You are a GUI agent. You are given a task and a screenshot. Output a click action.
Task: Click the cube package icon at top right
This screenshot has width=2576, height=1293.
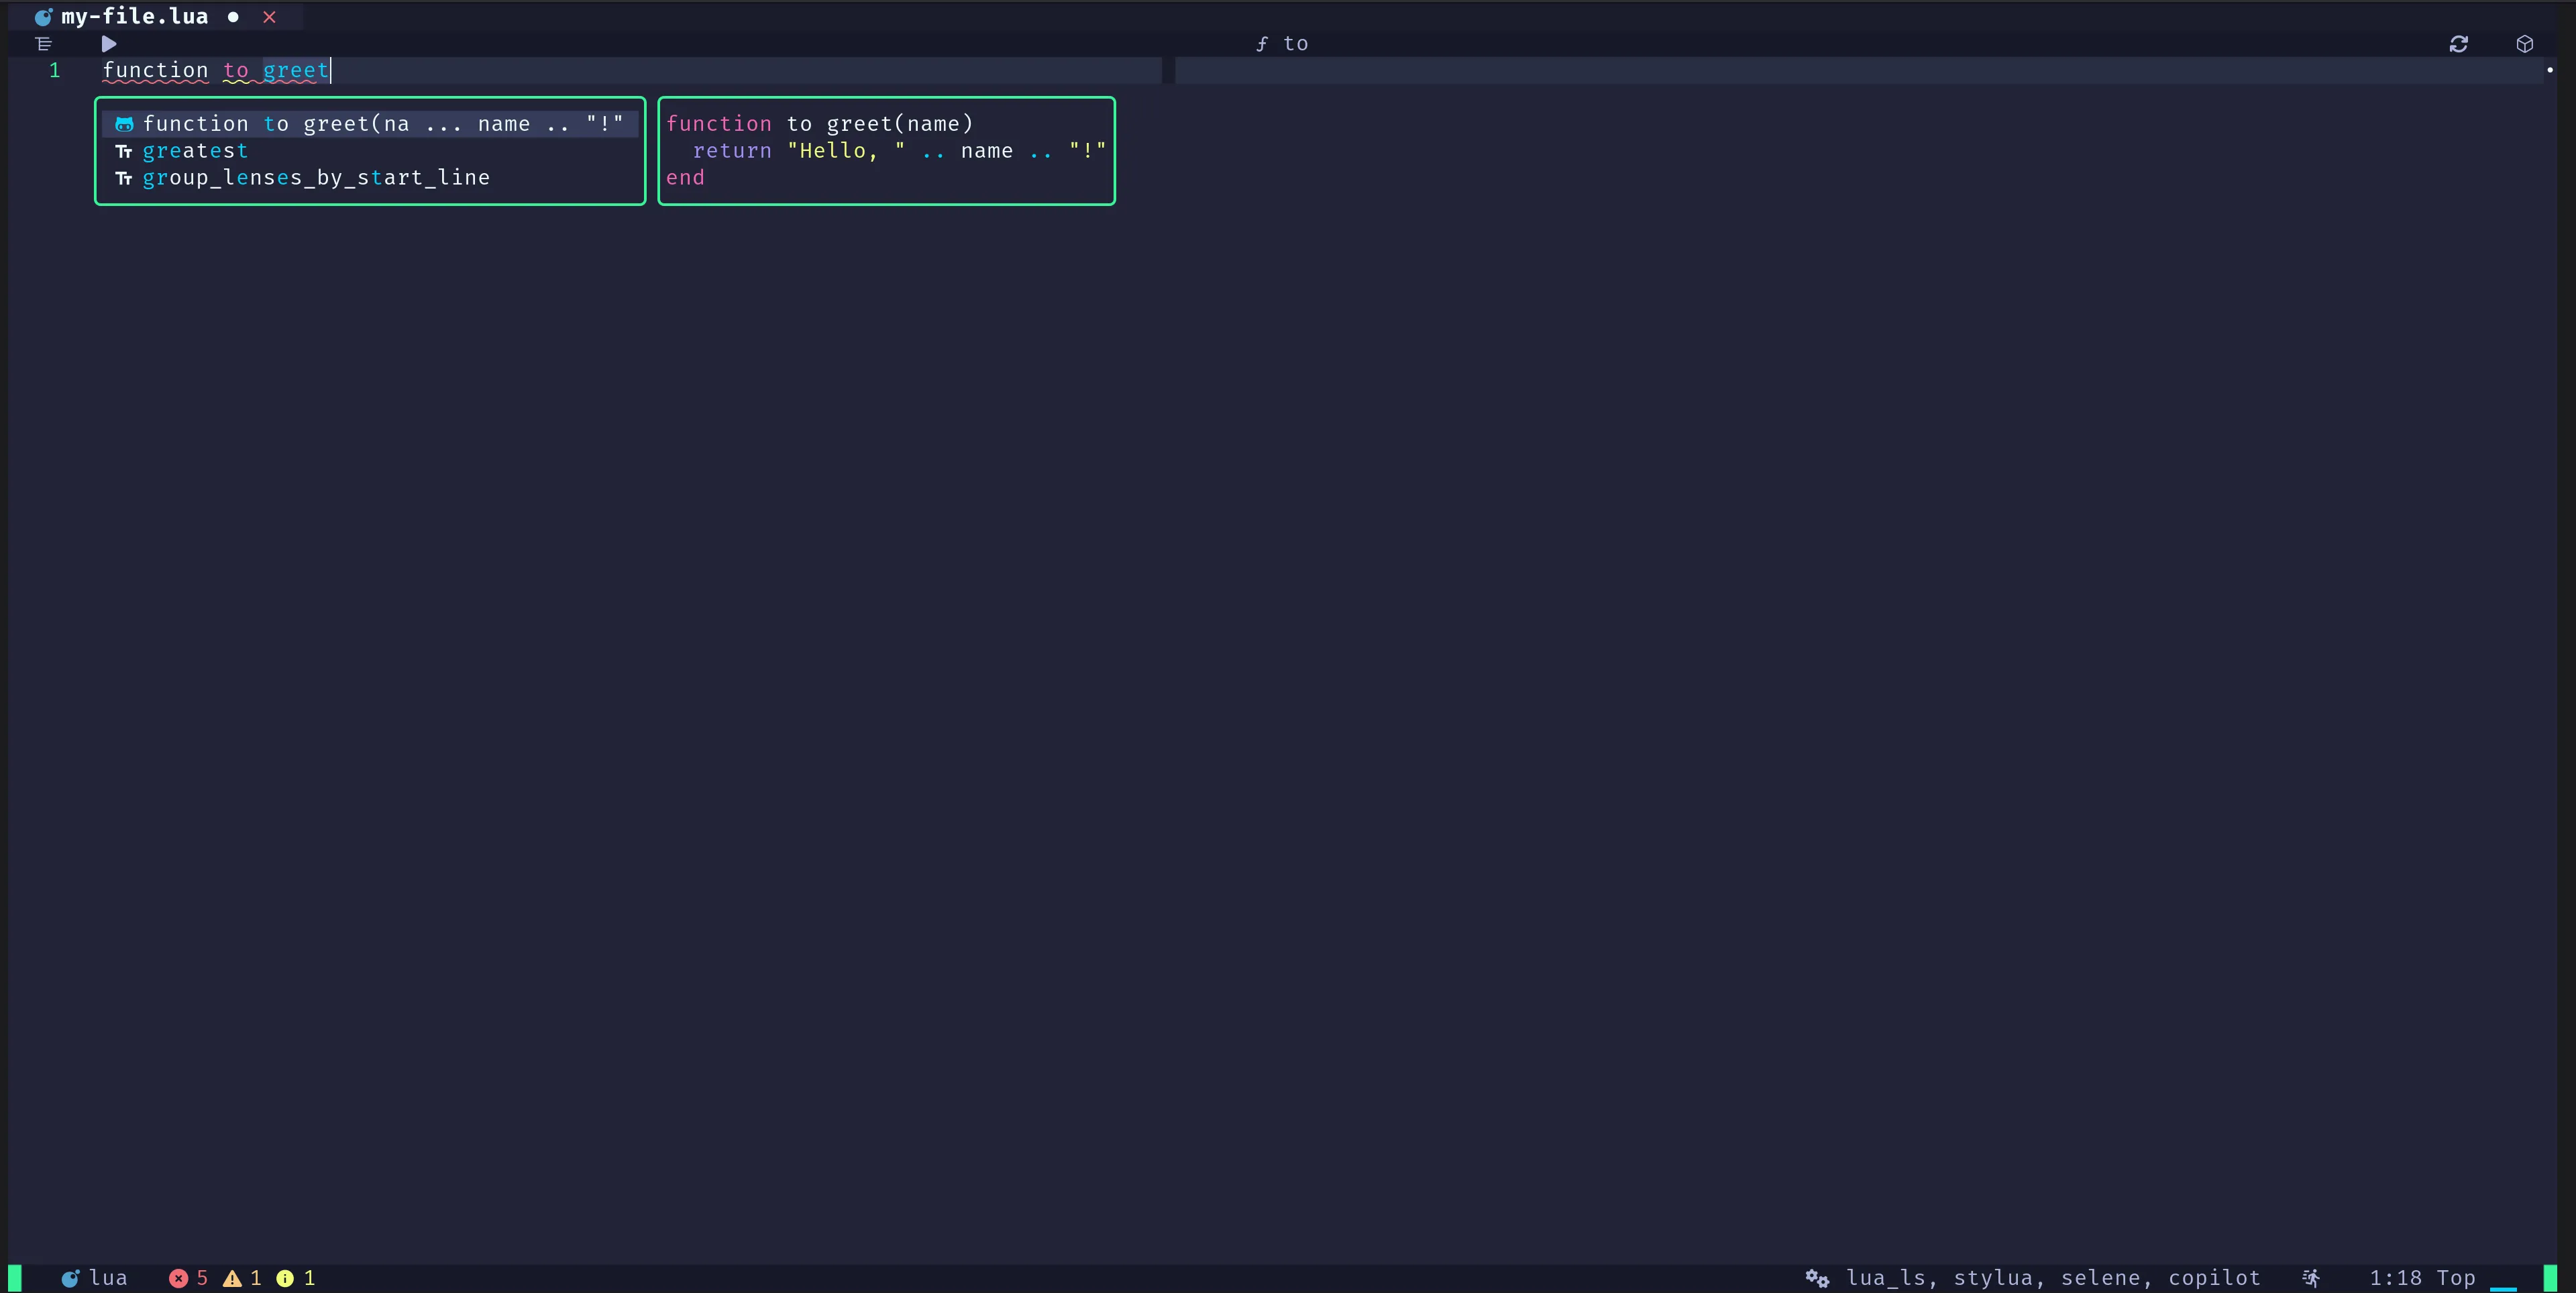coord(2525,44)
